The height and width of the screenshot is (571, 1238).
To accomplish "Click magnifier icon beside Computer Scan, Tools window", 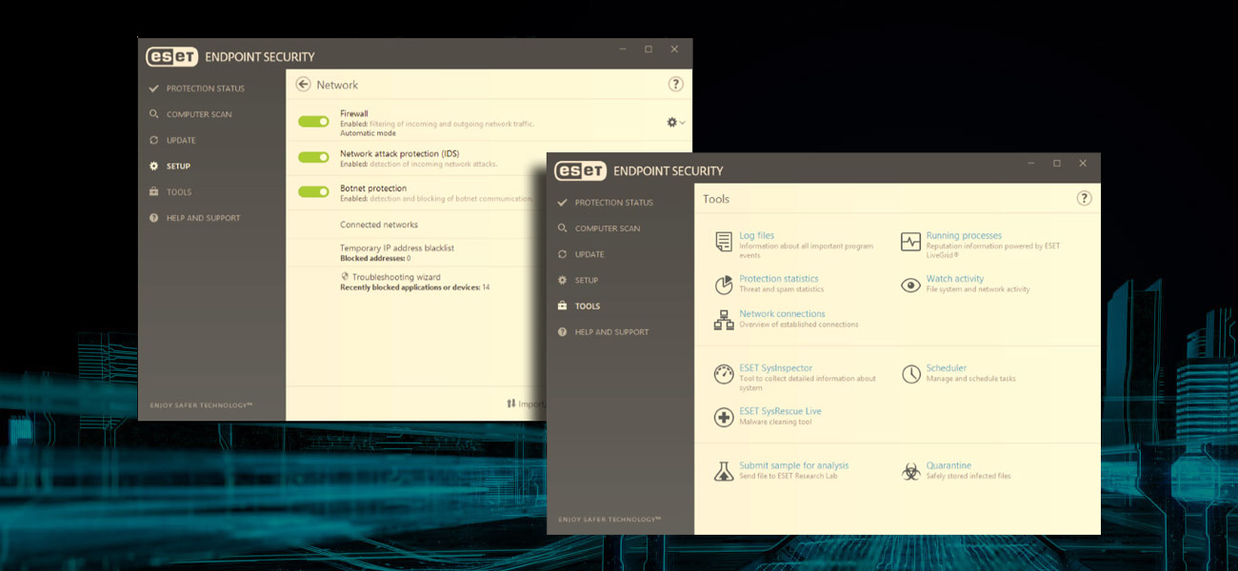I will coord(563,228).
